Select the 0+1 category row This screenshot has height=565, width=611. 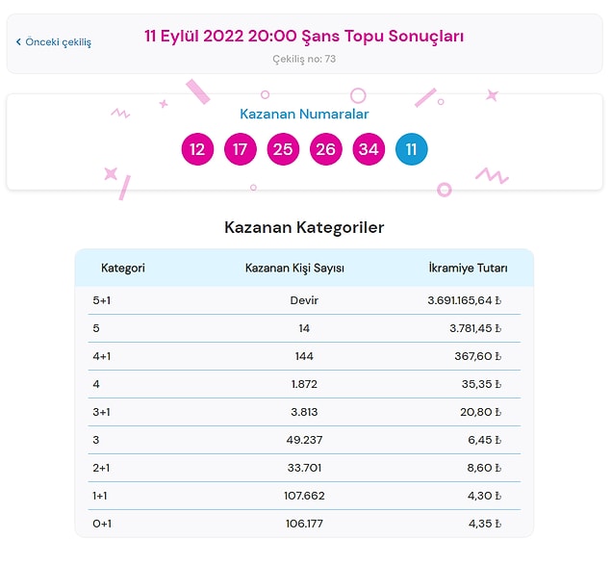click(304, 524)
